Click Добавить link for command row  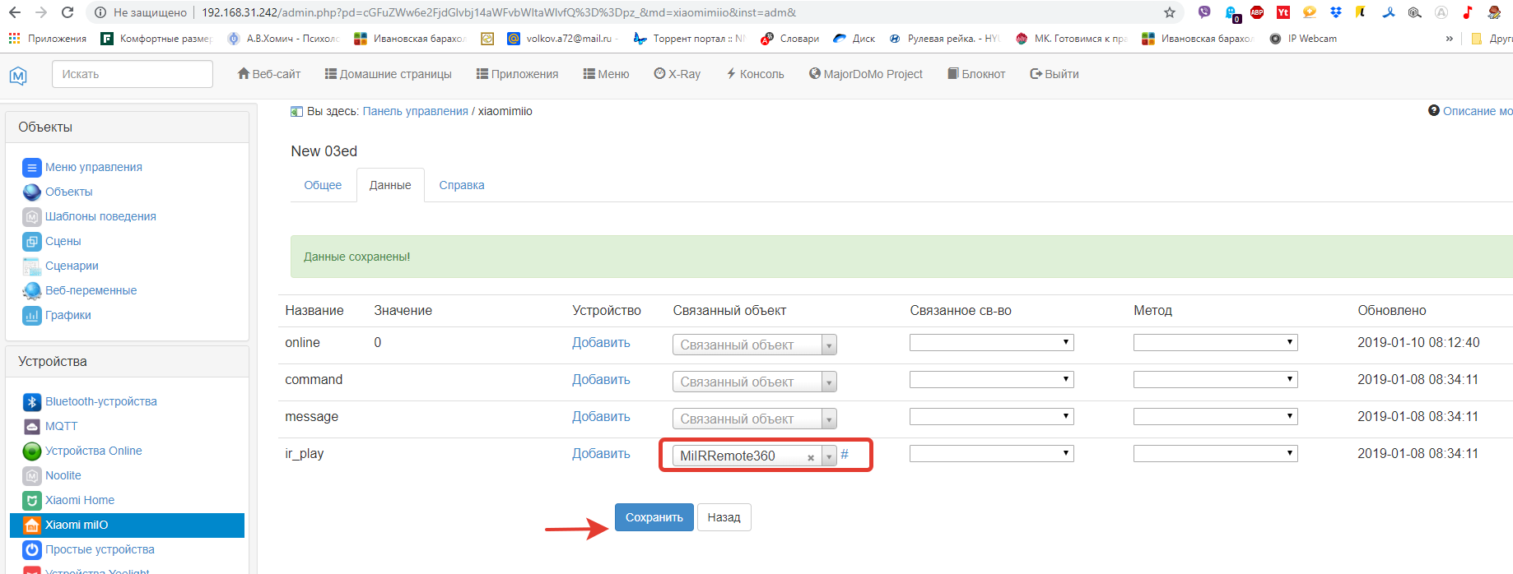(x=601, y=380)
